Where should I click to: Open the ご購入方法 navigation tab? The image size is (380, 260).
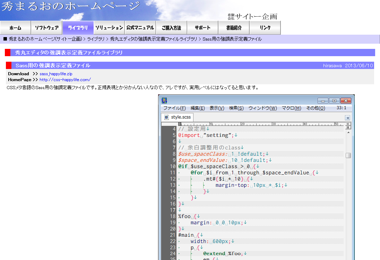point(171,28)
